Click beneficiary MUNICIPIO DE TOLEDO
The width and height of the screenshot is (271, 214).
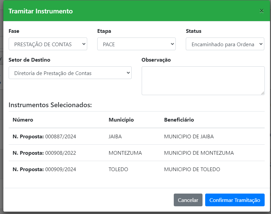coord(192,169)
